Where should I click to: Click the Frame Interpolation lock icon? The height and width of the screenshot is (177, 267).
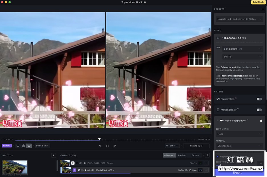(261, 121)
